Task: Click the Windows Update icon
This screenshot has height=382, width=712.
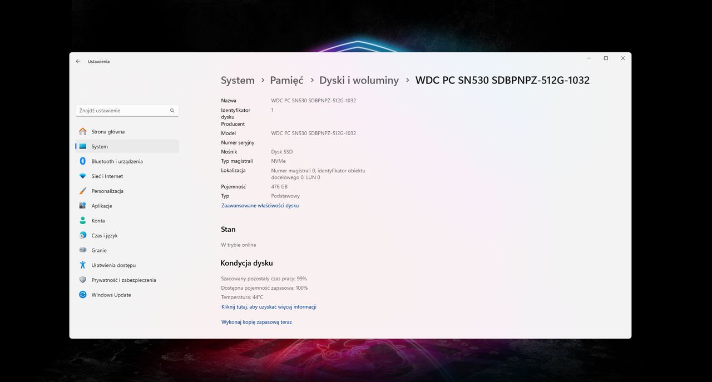Action: (83, 295)
